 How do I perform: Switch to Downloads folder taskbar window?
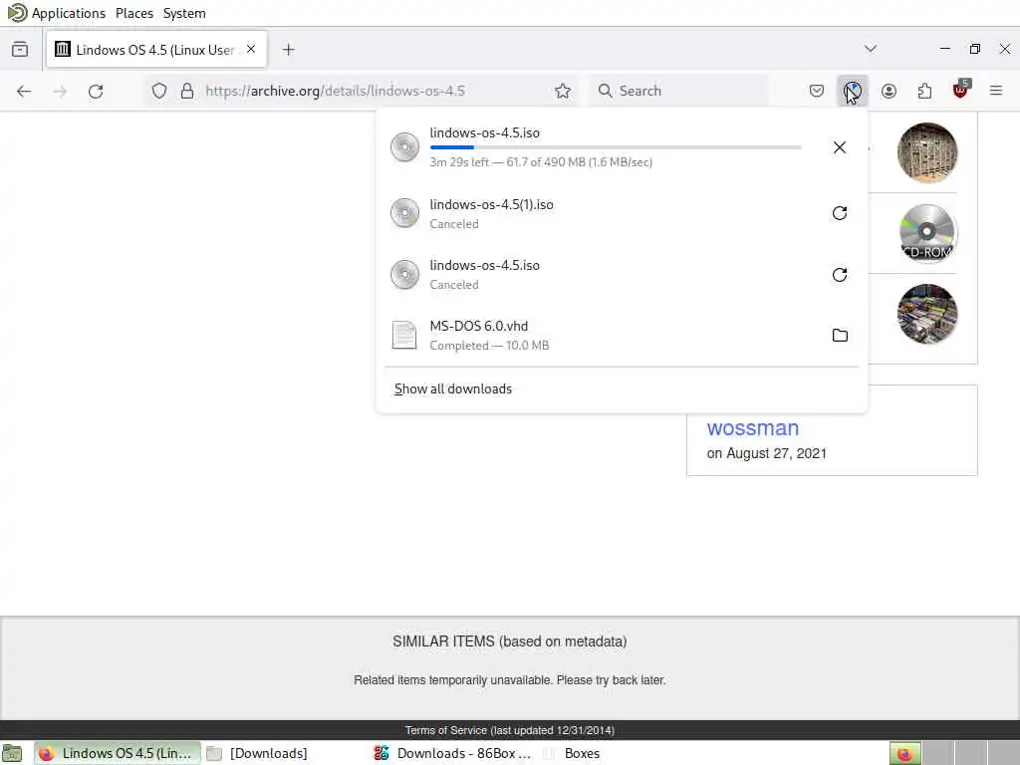coord(257,753)
